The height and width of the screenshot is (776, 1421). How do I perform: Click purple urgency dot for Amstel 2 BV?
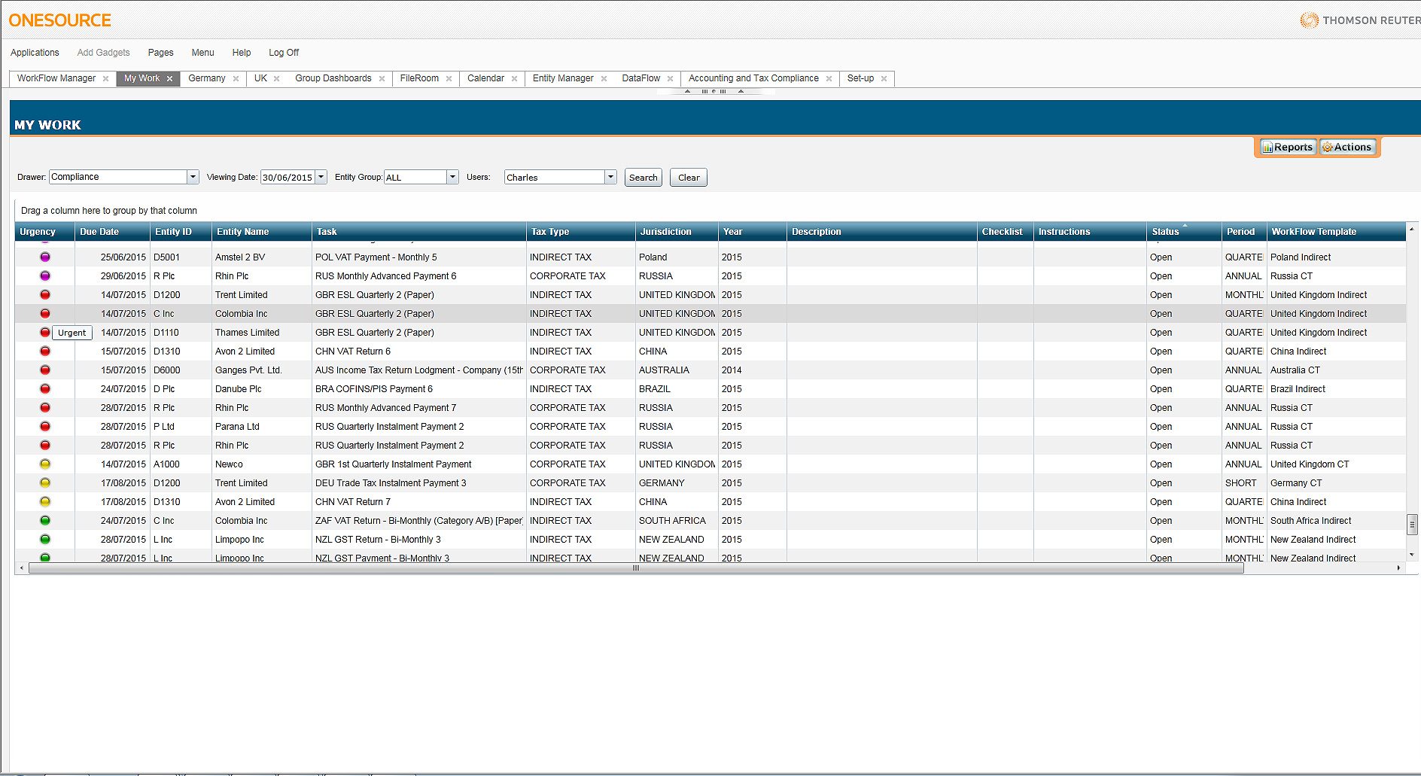(x=45, y=257)
